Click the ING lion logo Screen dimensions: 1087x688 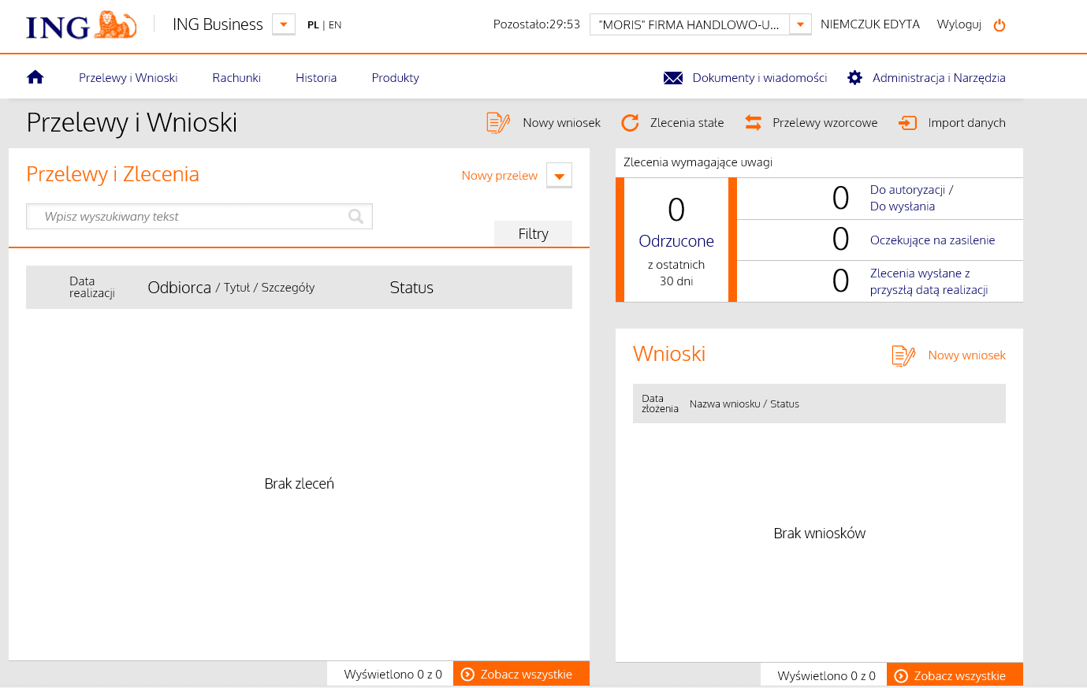[115, 25]
